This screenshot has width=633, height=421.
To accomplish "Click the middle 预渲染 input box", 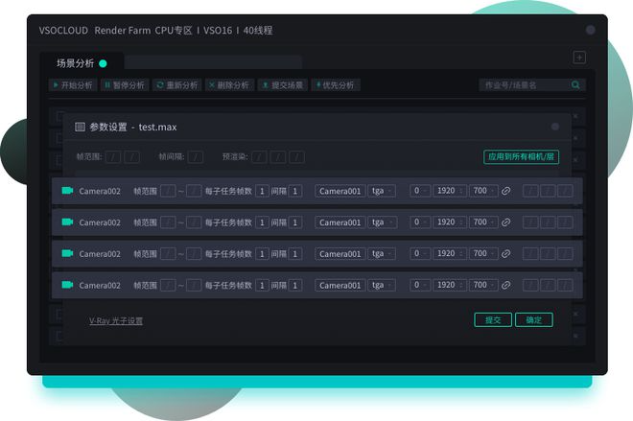I will (x=278, y=157).
